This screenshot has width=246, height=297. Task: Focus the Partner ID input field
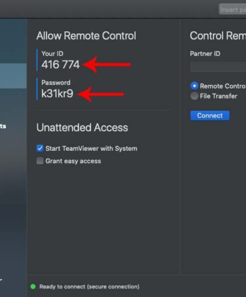pyautogui.click(x=218, y=67)
